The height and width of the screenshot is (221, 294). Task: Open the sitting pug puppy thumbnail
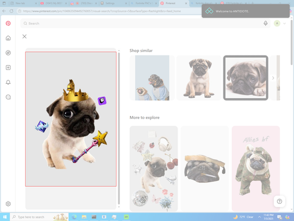coord(199,78)
